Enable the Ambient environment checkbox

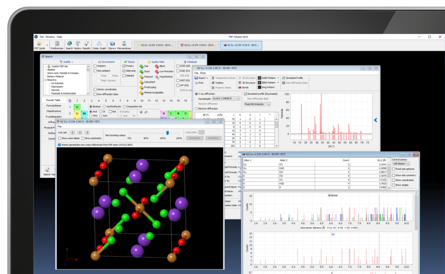[x=95, y=66]
